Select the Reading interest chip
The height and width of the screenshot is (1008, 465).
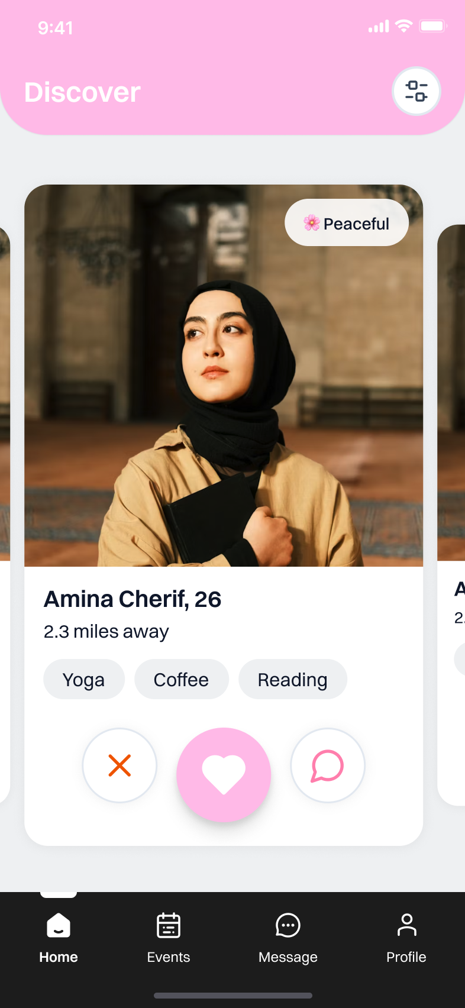(292, 680)
